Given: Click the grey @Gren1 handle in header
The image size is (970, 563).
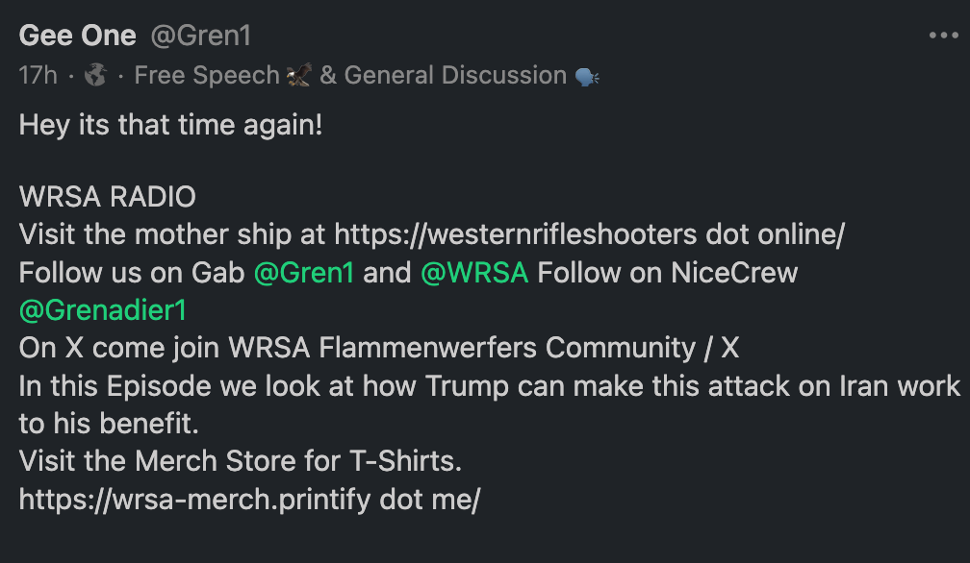Looking at the screenshot, I should coord(201,37).
